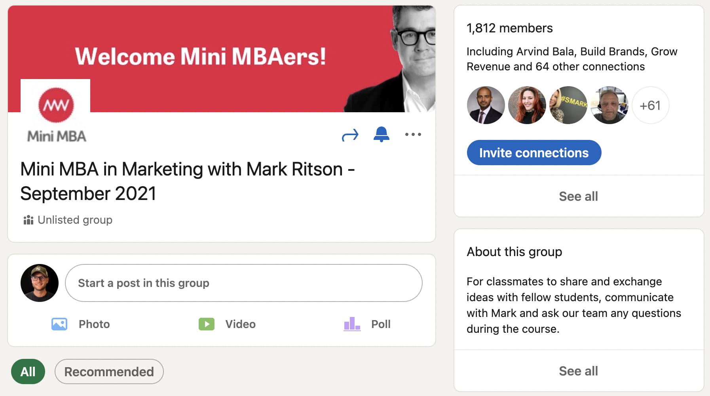Click your profile photo beside the post box
The height and width of the screenshot is (396, 710).
(40, 283)
